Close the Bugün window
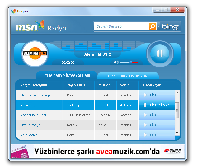Viewport: 197px width, 168px height. (x=177, y=10)
